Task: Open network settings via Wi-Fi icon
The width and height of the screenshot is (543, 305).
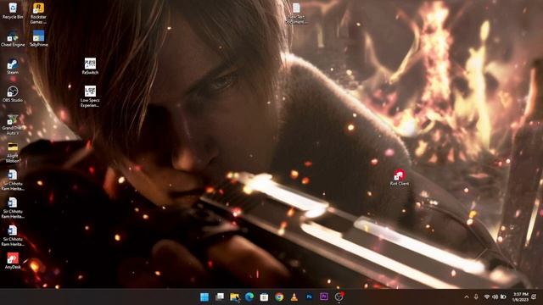Action: 487,297
